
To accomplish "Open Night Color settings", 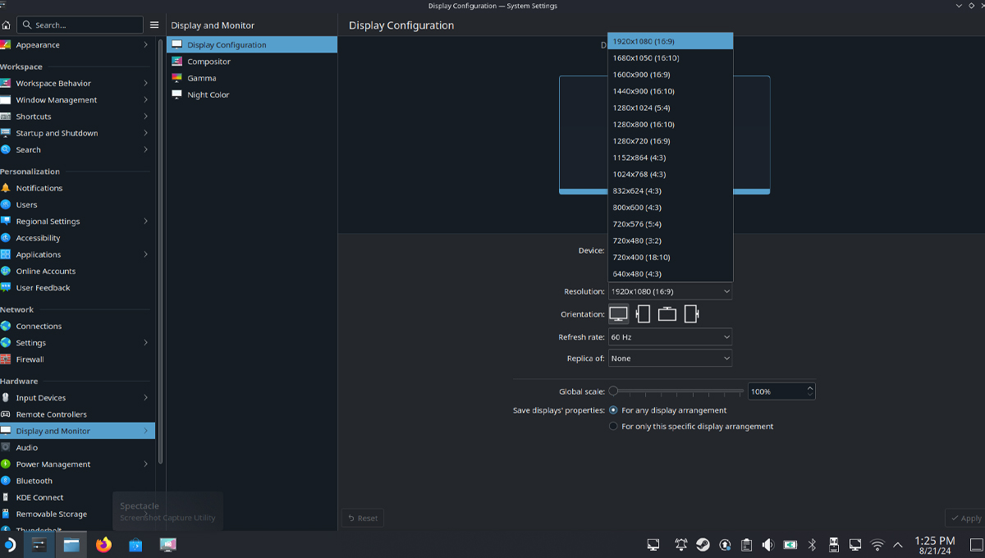I will tap(208, 95).
